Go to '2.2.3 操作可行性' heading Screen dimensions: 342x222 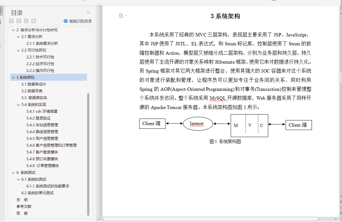[40, 71]
